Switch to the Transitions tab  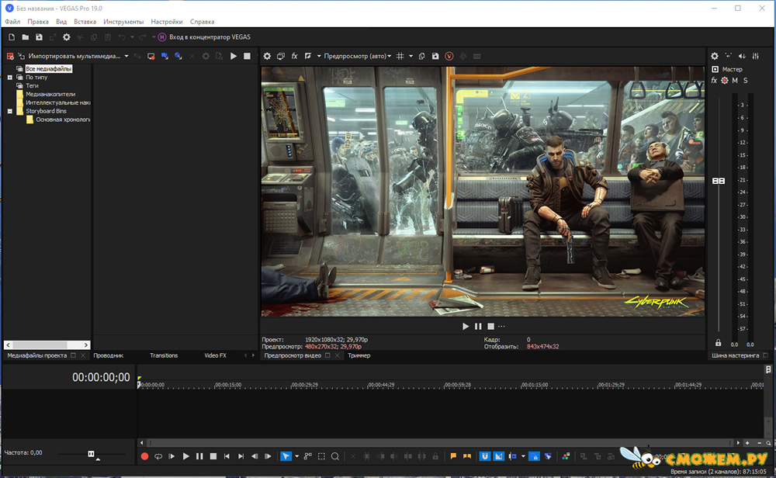click(x=164, y=355)
